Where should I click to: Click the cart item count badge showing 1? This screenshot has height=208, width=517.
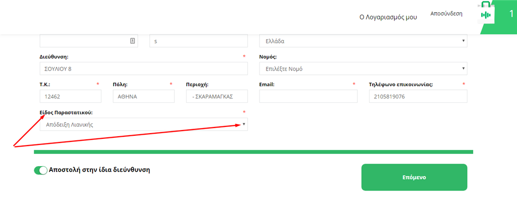[x=511, y=14]
